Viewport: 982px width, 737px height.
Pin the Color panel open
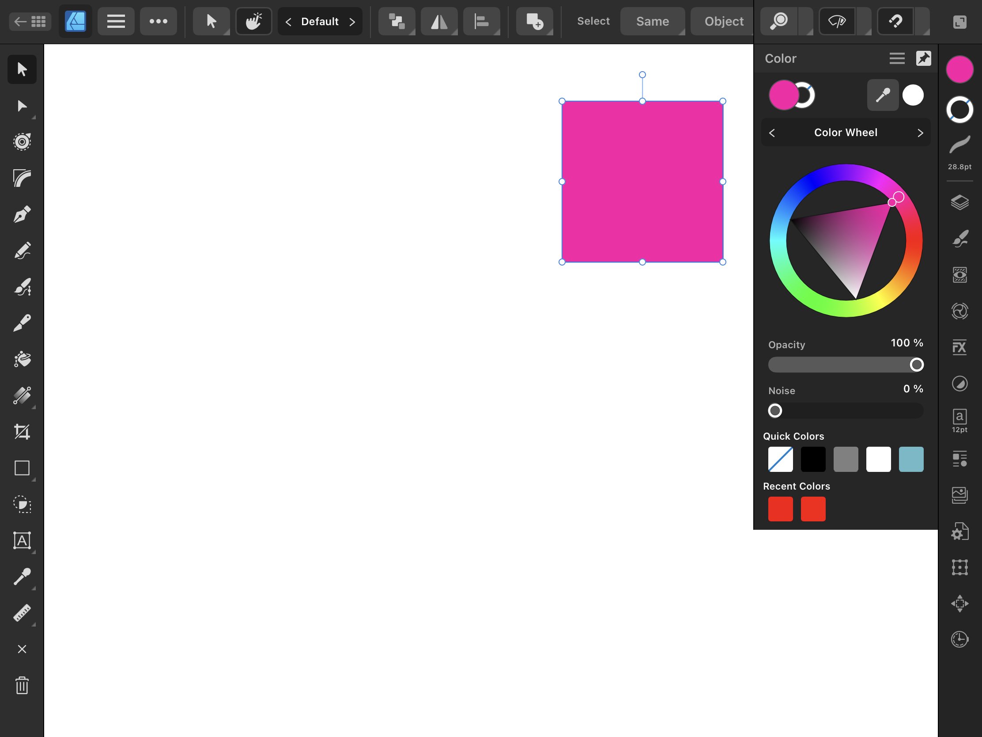click(924, 58)
